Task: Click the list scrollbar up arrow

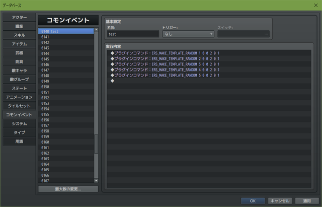Action: tap(96, 30)
